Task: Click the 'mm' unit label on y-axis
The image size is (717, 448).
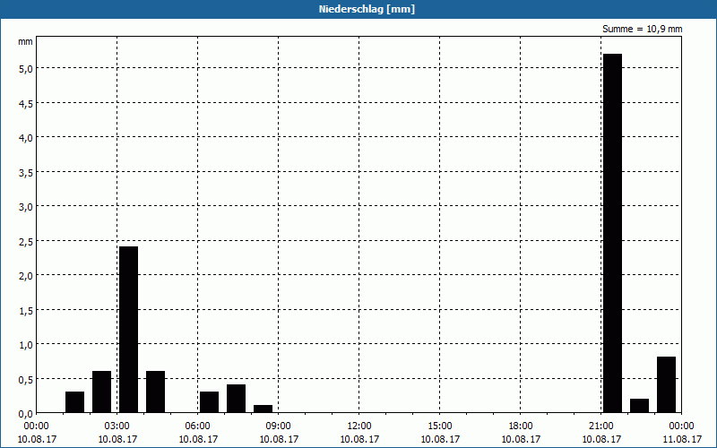Action: (x=25, y=41)
